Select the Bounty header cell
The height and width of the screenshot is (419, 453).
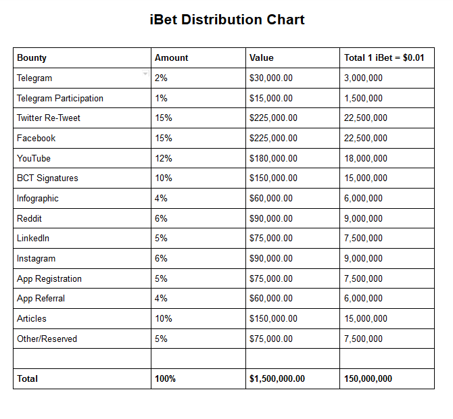point(82,57)
